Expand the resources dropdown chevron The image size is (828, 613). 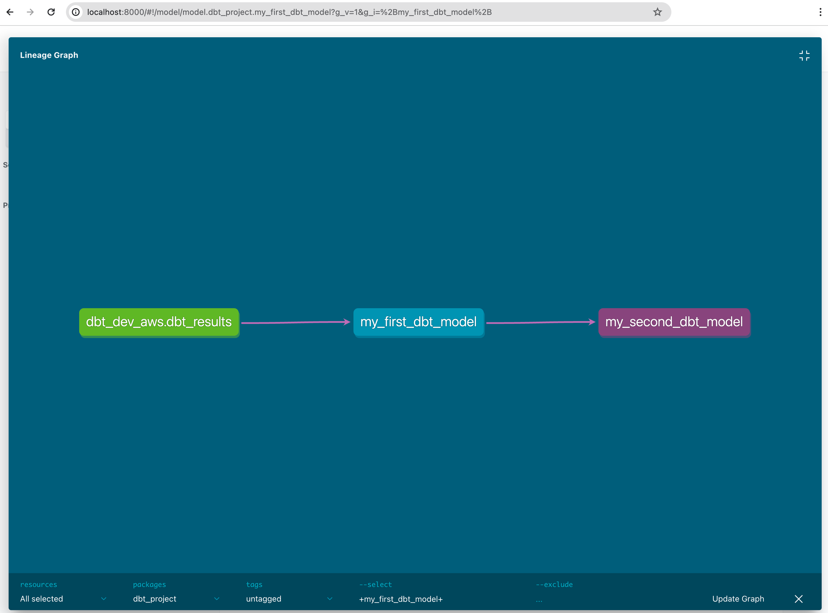pos(104,599)
